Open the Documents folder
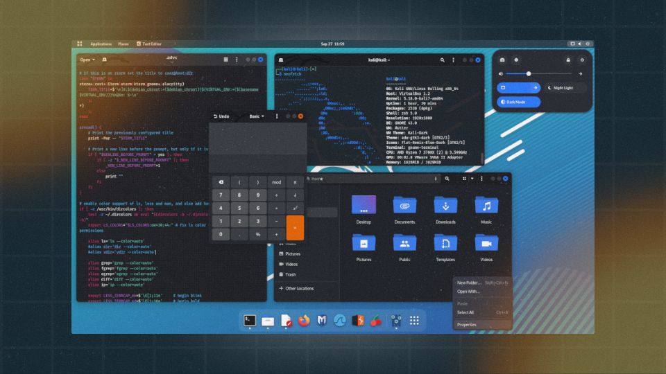 pos(404,210)
